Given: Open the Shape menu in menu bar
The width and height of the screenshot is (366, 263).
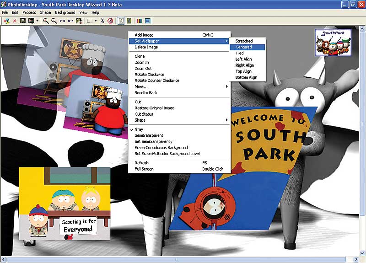Looking at the screenshot, I should tap(45, 13).
